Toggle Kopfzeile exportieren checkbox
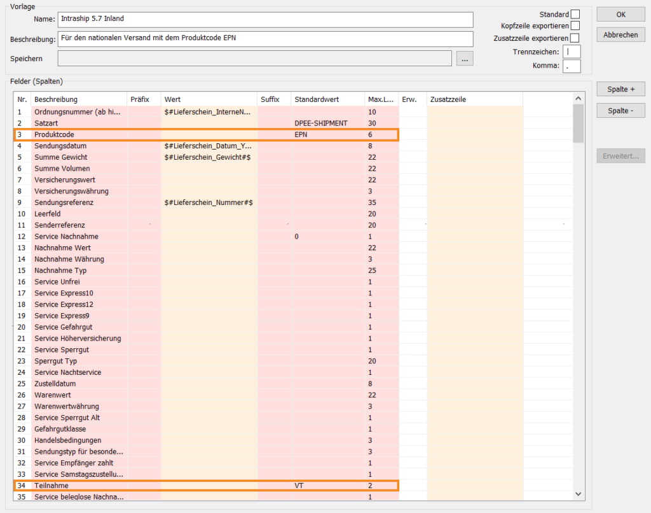The image size is (651, 513). coord(575,26)
